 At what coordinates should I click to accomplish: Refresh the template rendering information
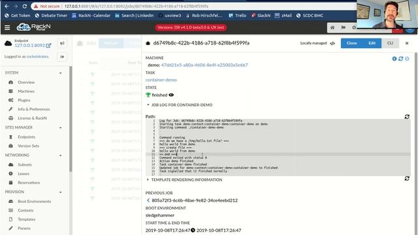coord(407,178)
